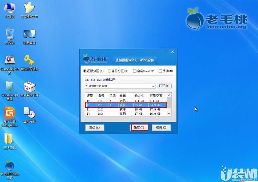Image resolution: width=258 pixels, height=182 pixels.
Task: Open the 计算机 desktop icon
Action: (10, 10)
